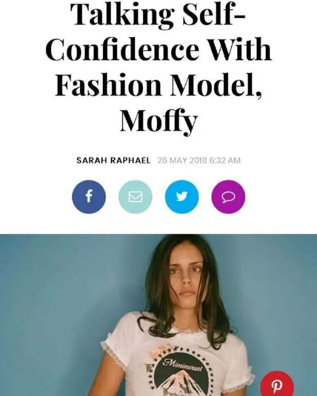Click the year "2018" in the dateline
The image size is (317, 396).
pos(198,160)
